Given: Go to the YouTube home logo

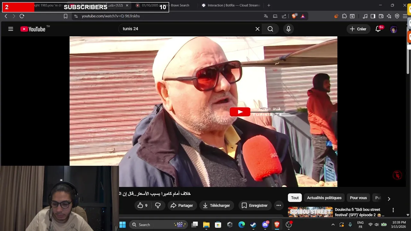Looking at the screenshot, I should (33, 29).
